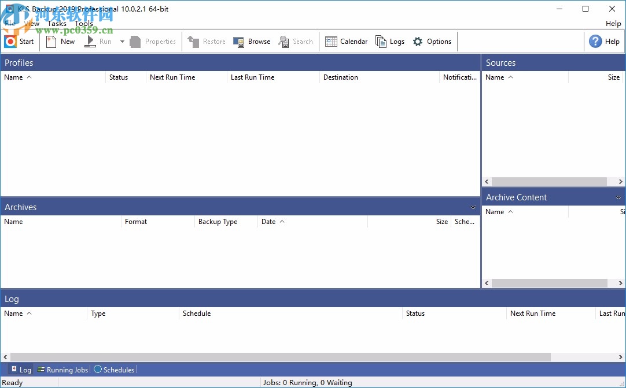Sort Sources by Size column
The width and height of the screenshot is (626, 388).
pos(595,77)
